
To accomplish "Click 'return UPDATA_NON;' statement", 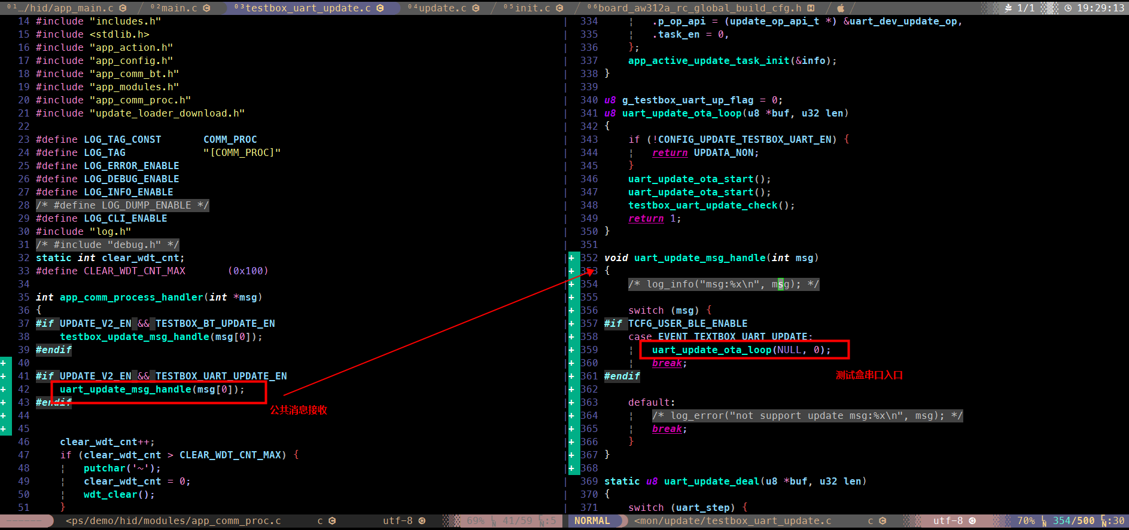I will click(x=706, y=153).
